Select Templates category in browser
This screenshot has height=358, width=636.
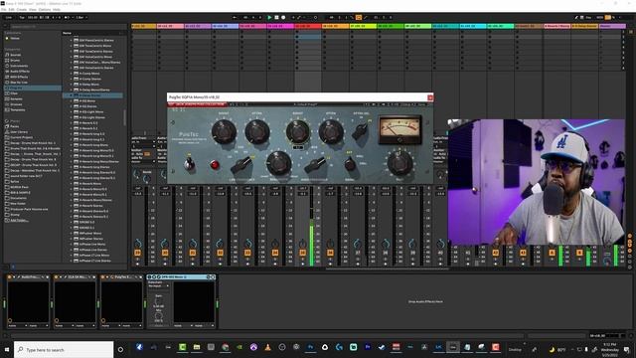click(x=18, y=110)
